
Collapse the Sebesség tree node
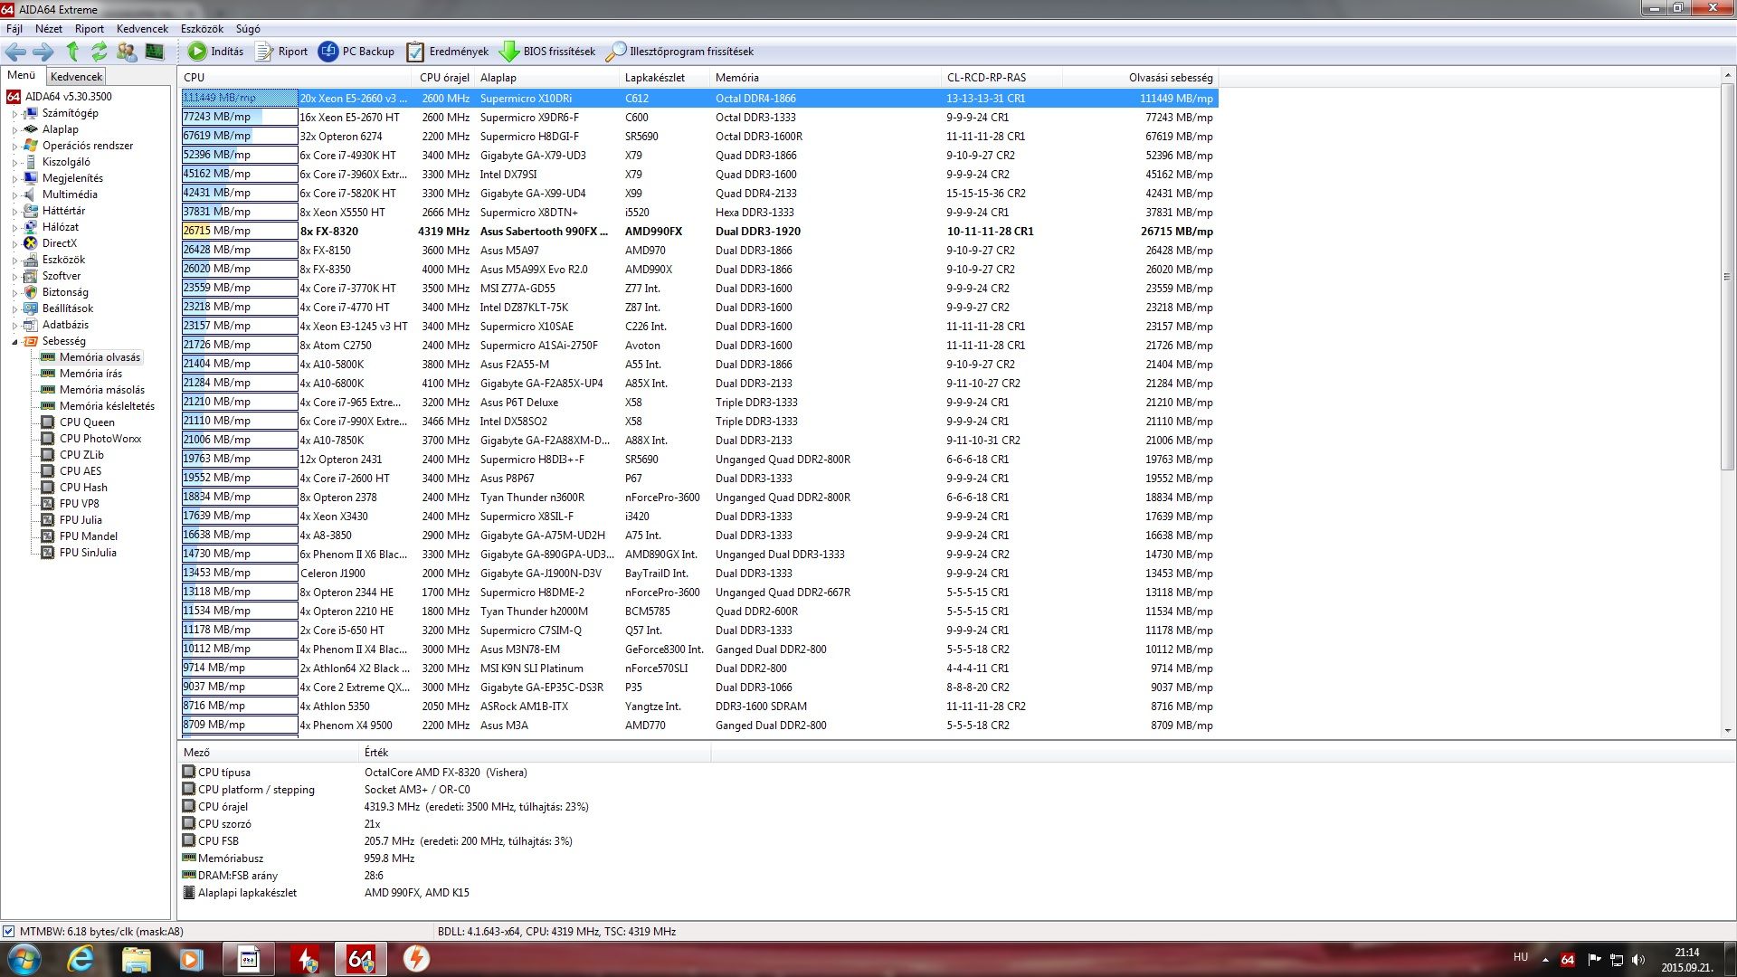pyautogui.click(x=14, y=342)
